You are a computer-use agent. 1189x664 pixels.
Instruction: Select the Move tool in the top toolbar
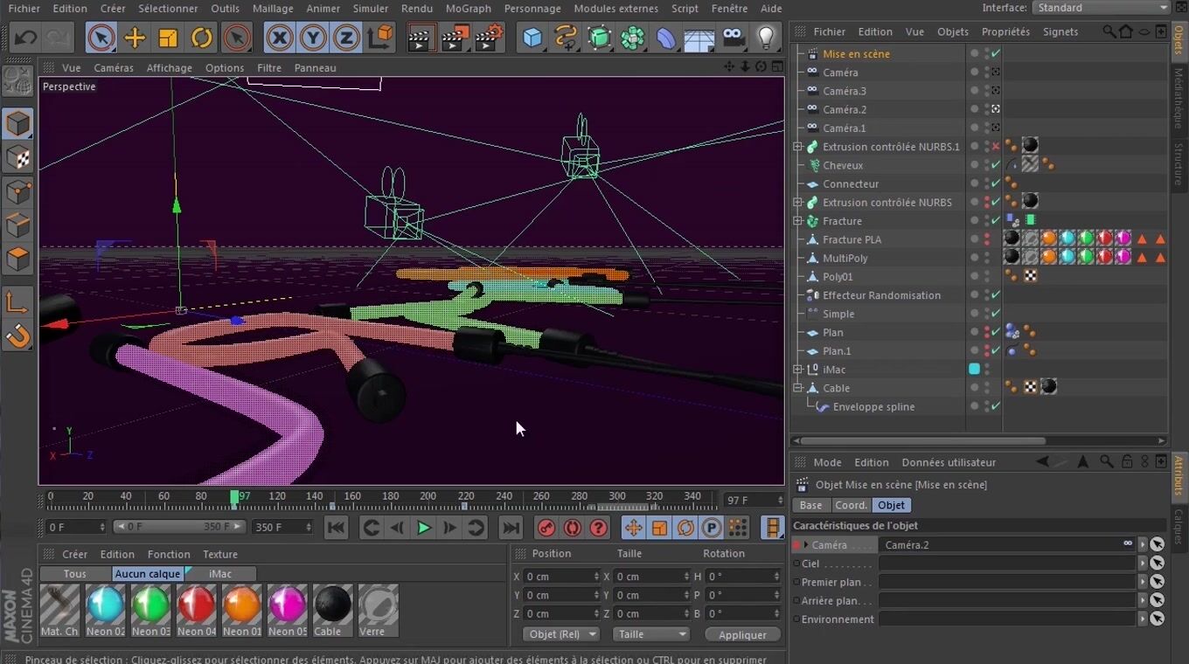[x=135, y=38]
